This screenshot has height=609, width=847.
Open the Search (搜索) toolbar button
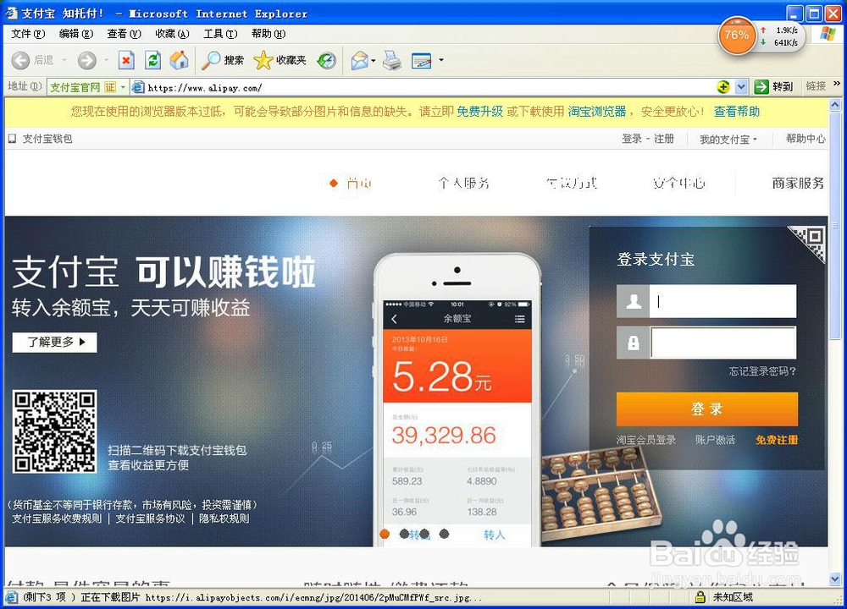[x=223, y=60]
